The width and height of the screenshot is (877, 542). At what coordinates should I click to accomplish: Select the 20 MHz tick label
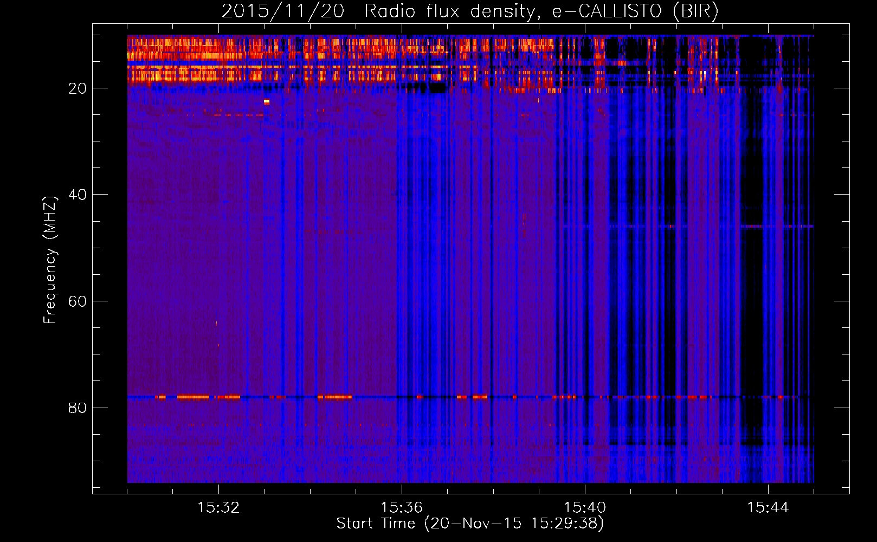(x=78, y=88)
